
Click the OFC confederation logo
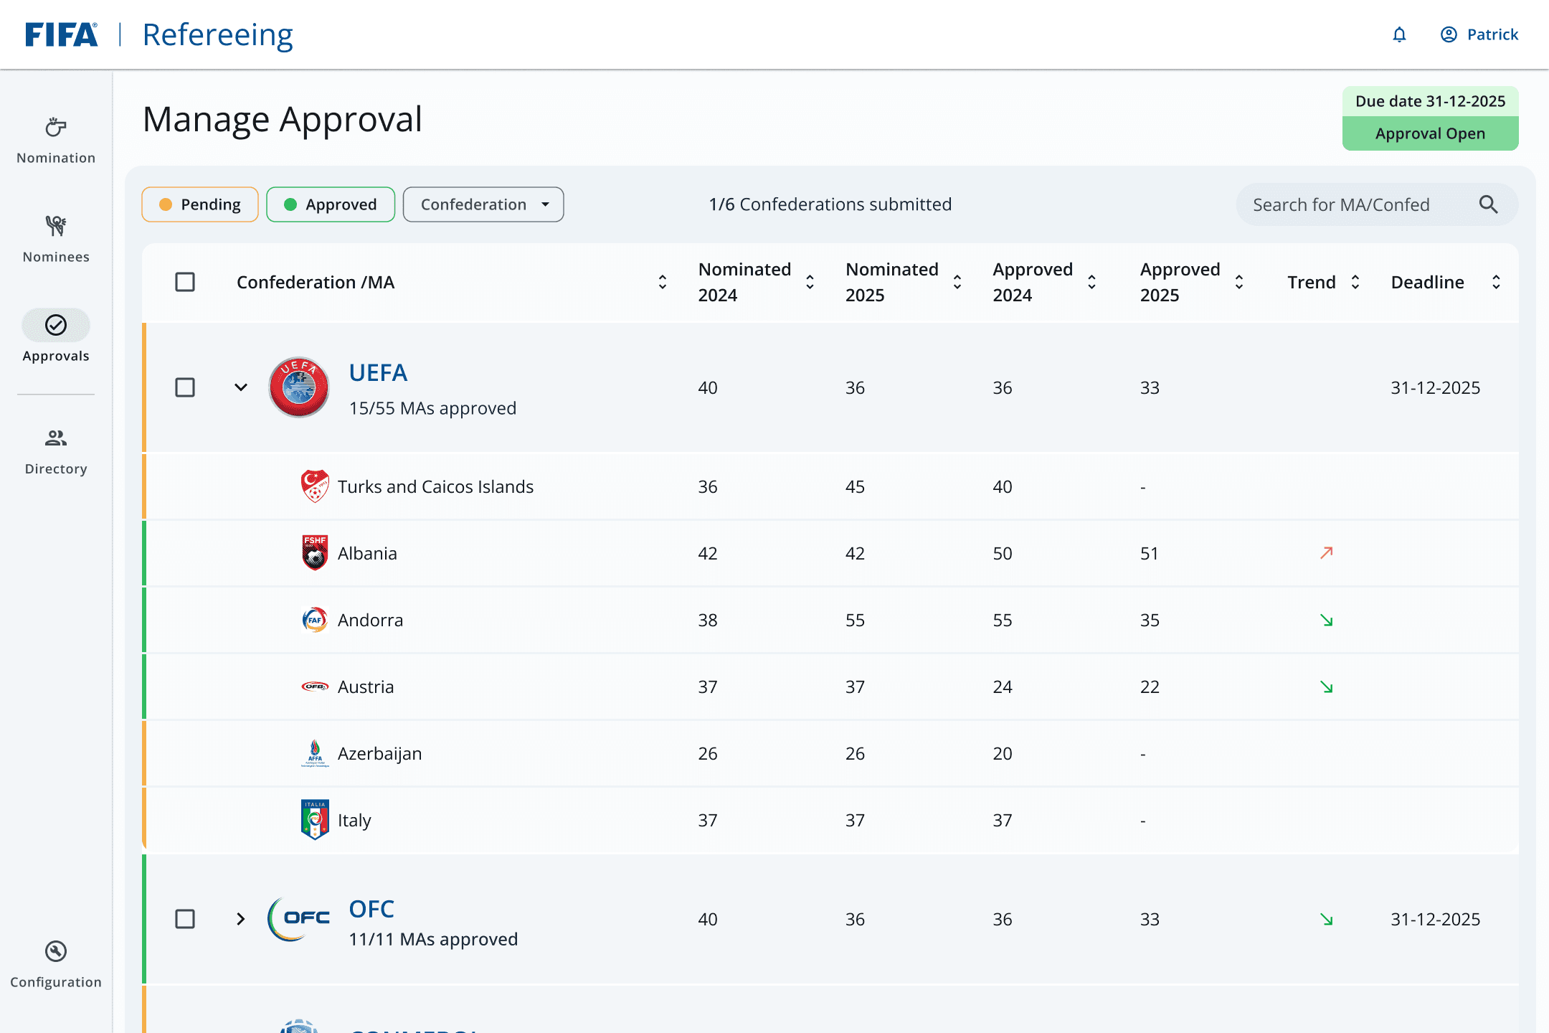pos(298,919)
